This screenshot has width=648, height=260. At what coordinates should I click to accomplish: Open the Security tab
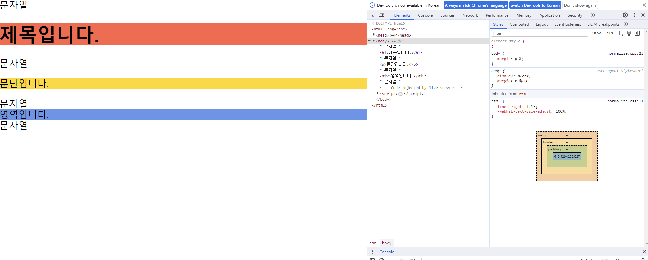(575, 15)
